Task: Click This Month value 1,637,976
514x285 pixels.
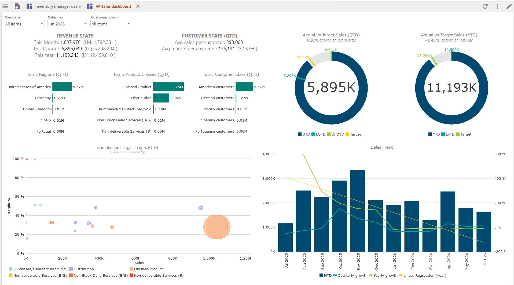Action: [70, 42]
